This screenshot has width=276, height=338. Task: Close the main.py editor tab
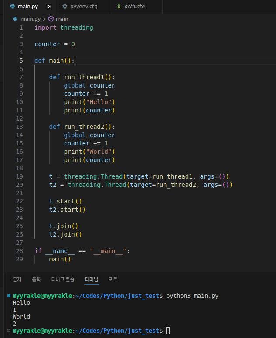click(x=50, y=7)
